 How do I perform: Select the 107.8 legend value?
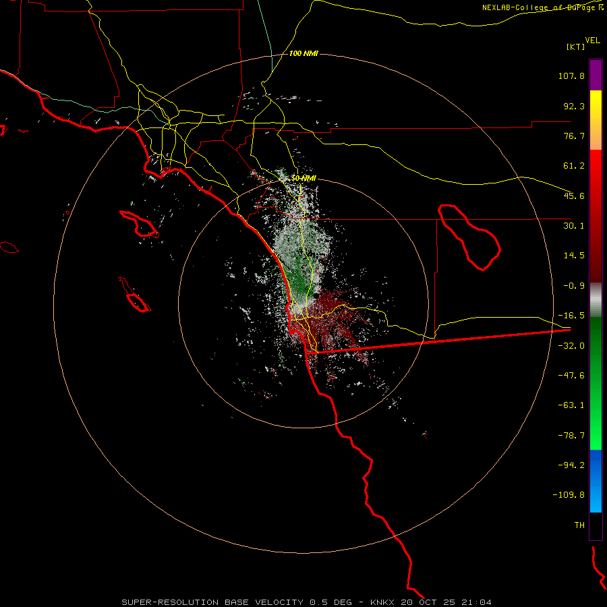(571, 76)
